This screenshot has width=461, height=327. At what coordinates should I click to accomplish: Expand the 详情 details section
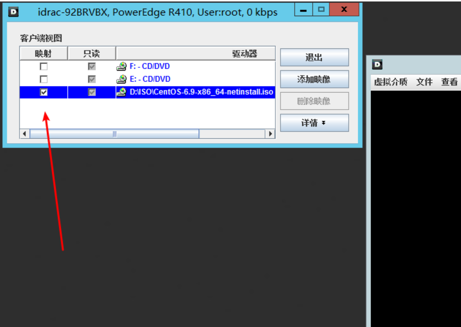point(314,123)
